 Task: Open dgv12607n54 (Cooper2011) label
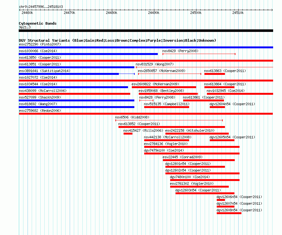point(239,203)
